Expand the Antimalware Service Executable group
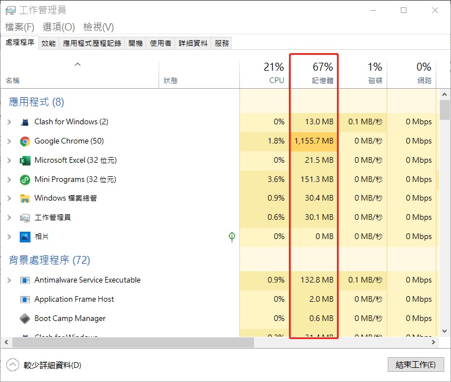 [9, 280]
